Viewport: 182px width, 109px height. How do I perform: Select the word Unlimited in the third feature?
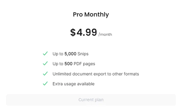pyautogui.click(x=62, y=74)
